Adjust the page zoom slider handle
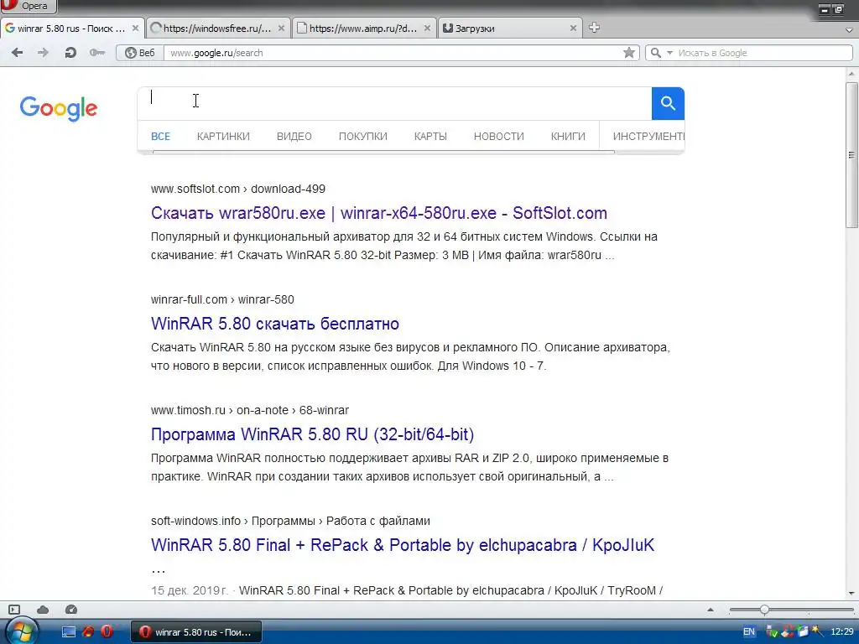 point(764,610)
